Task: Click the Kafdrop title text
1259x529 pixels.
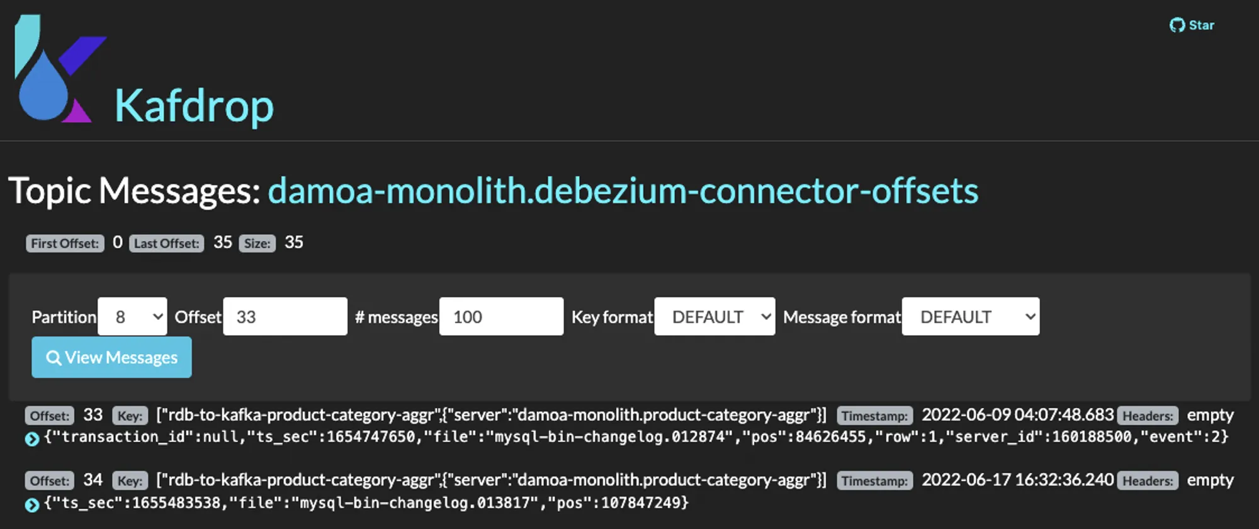Action: point(194,106)
